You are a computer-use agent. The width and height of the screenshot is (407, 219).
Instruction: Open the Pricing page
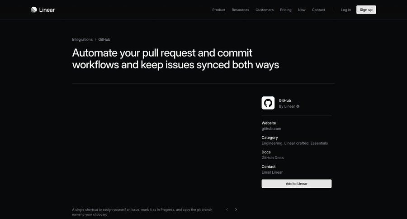[x=286, y=10]
